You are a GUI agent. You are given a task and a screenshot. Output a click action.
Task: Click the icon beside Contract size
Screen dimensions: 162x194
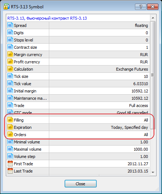pos(10,47)
